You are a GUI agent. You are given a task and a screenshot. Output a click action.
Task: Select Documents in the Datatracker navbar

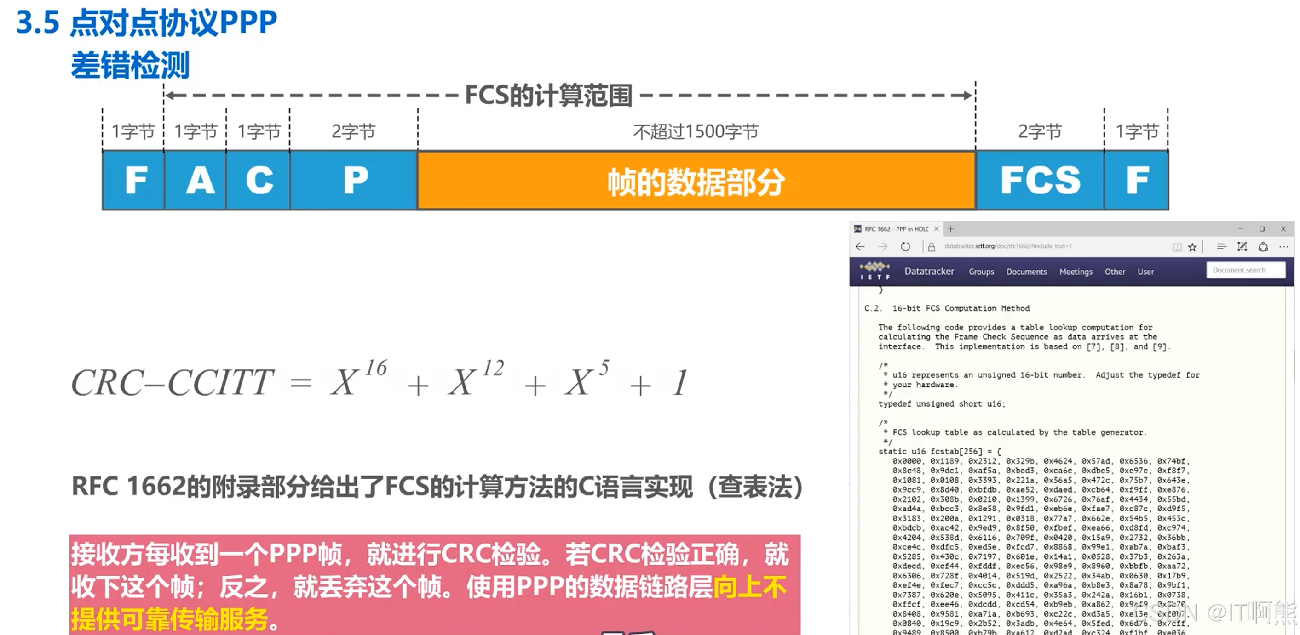(x=1027, y=272)
